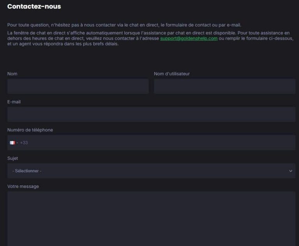
Task: Open the French flag country code selector
Action: (14, 143)
